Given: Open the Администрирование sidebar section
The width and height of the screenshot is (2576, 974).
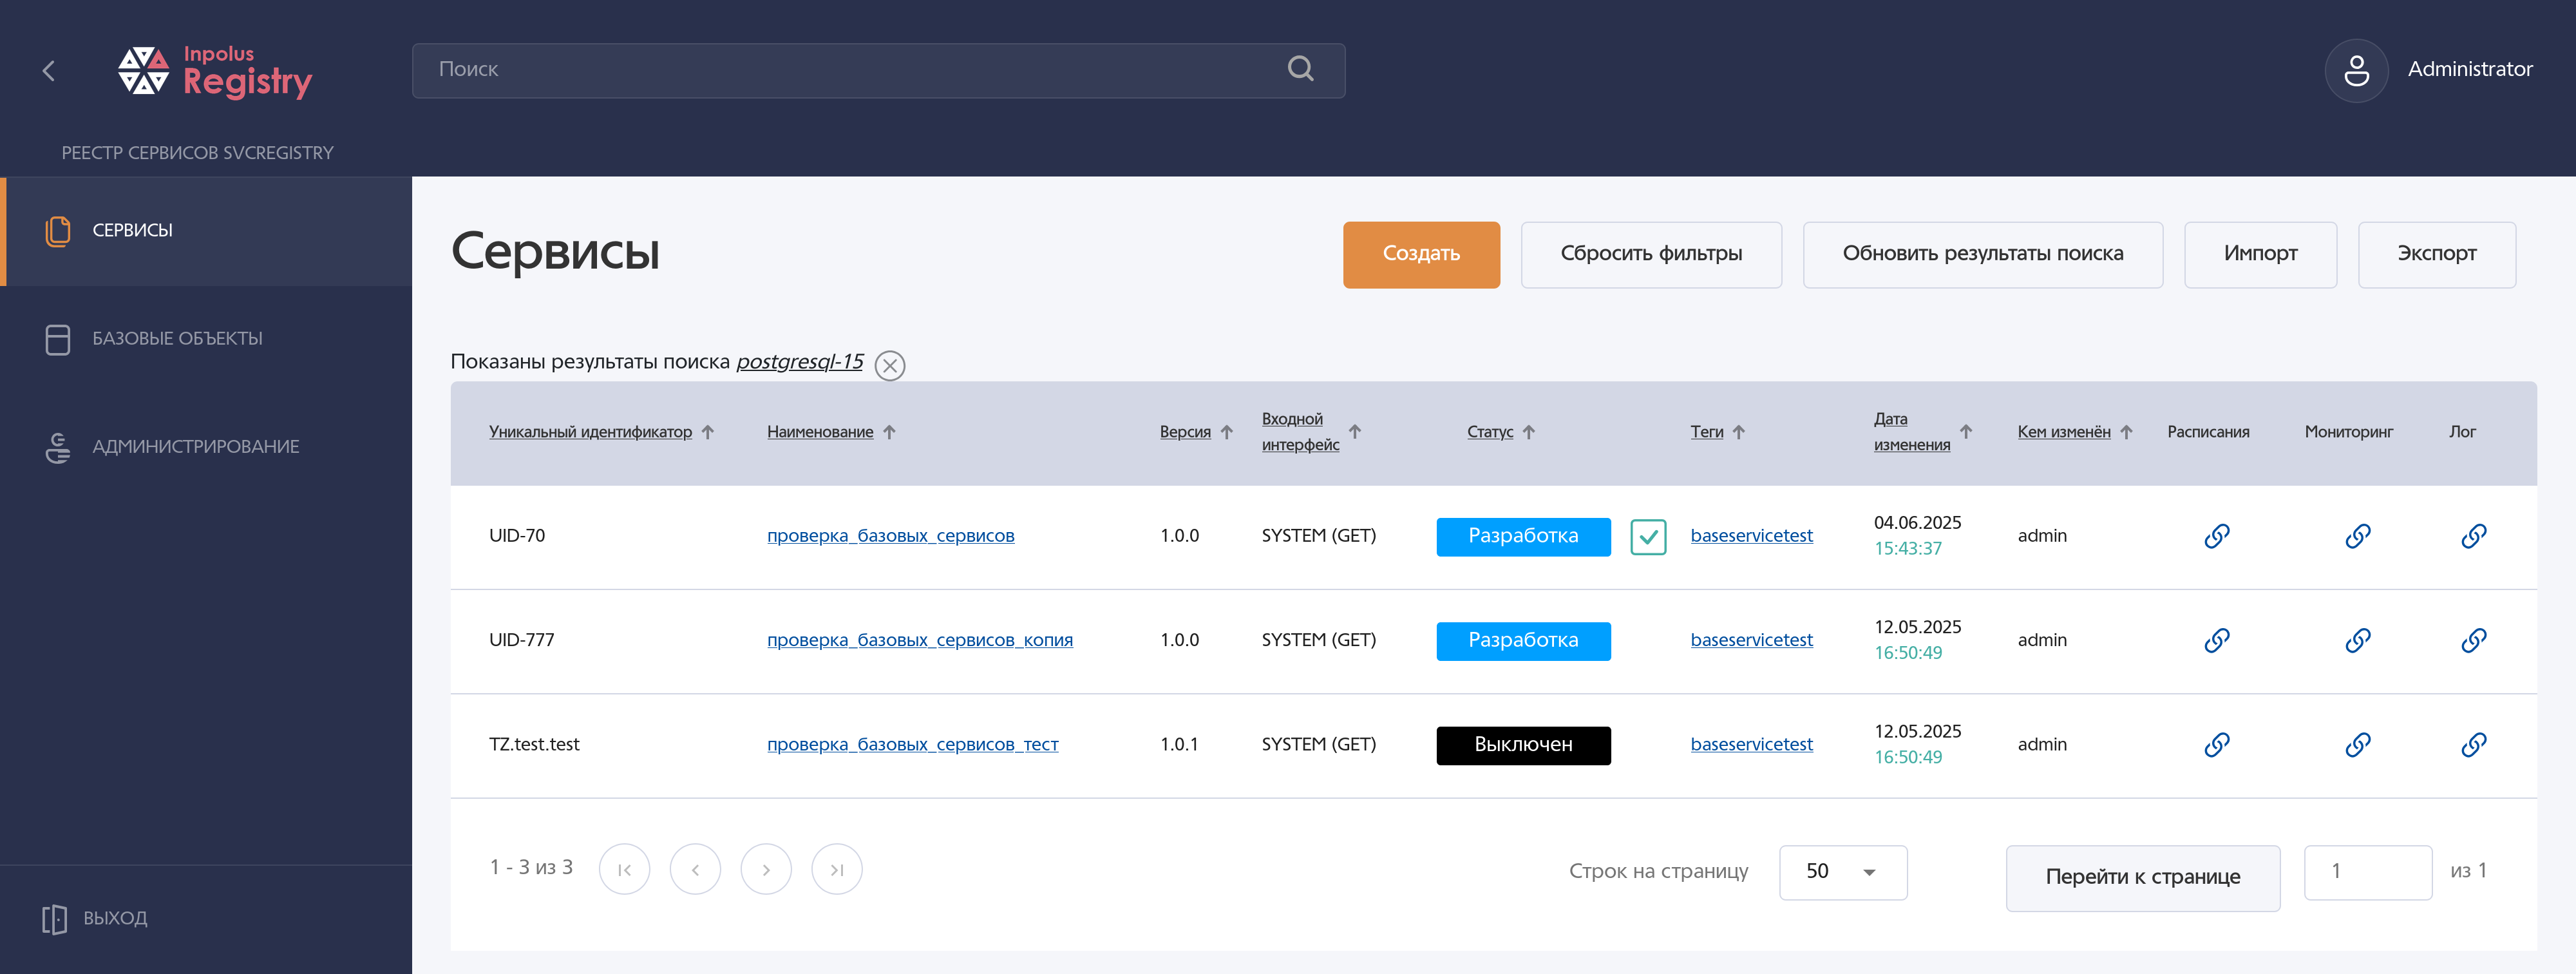Looking at the screenshot, I should (206, 447).
